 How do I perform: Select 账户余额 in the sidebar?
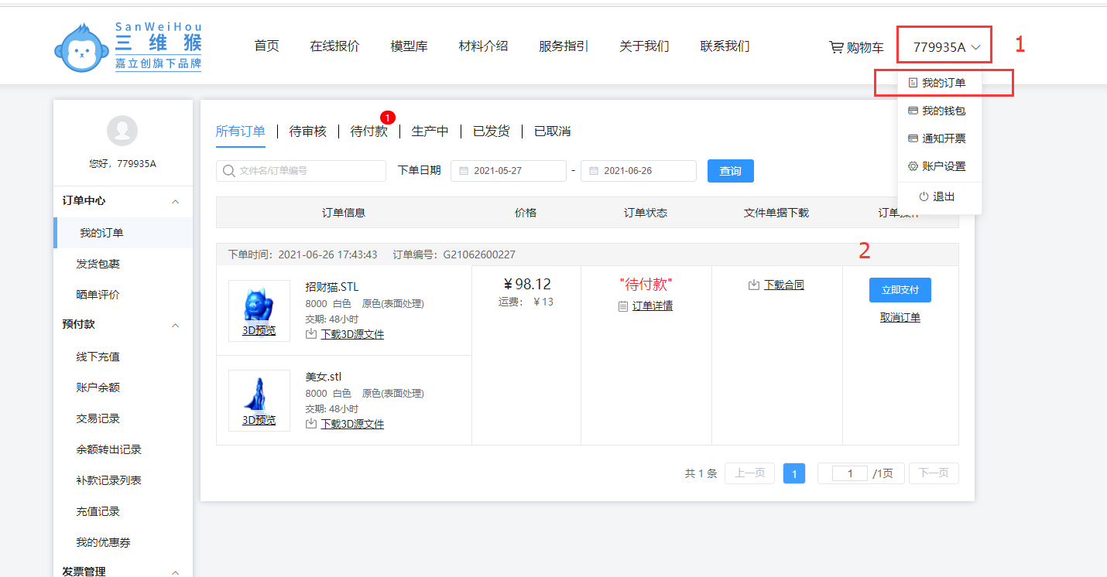(x=98, y=388)
